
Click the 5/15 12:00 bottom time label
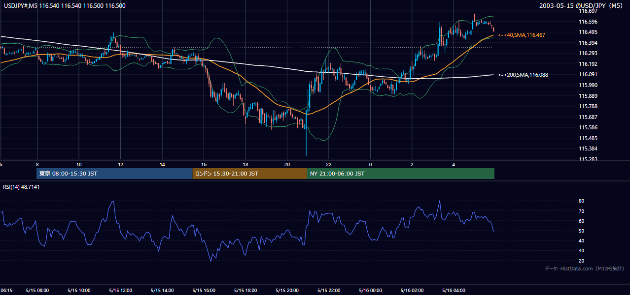120,291
